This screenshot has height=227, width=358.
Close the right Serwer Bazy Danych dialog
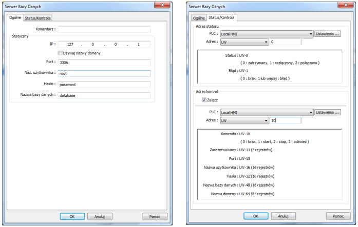pos(346,5)
